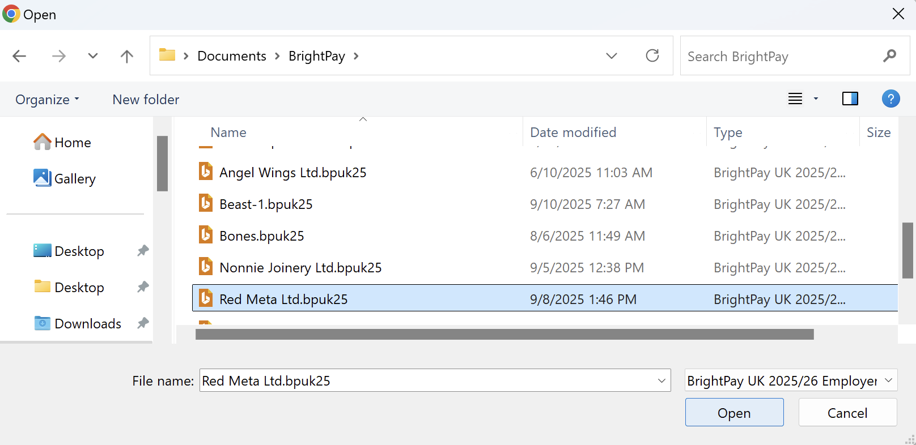
Task: Expand the address bar previous locations dropdown
Action: coord(611,56)
